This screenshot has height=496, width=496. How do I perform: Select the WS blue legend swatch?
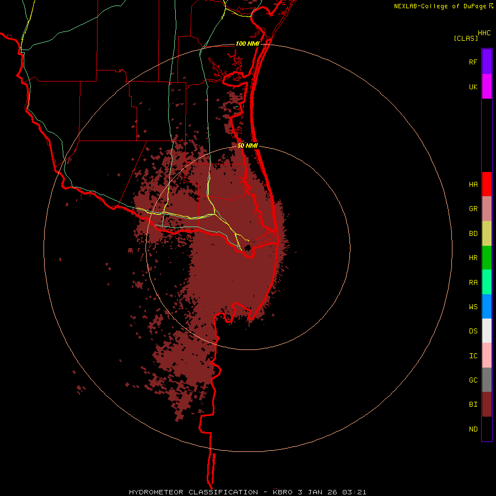487,306
